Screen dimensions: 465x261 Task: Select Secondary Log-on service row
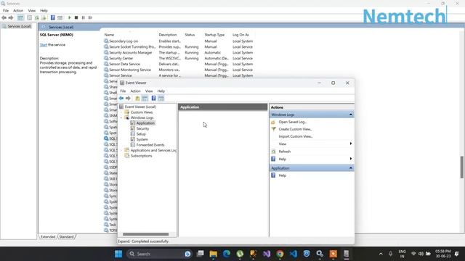pyautogui.click(x=124, y=41)
